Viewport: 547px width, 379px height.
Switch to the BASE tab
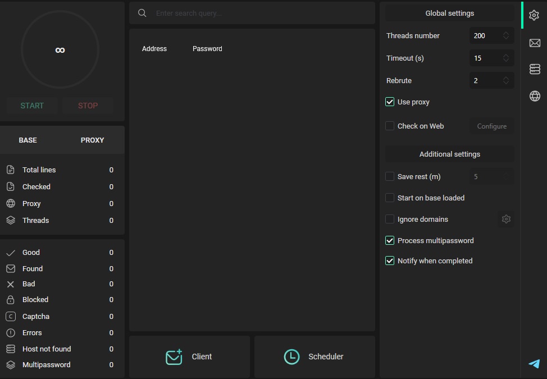(28, 140)
